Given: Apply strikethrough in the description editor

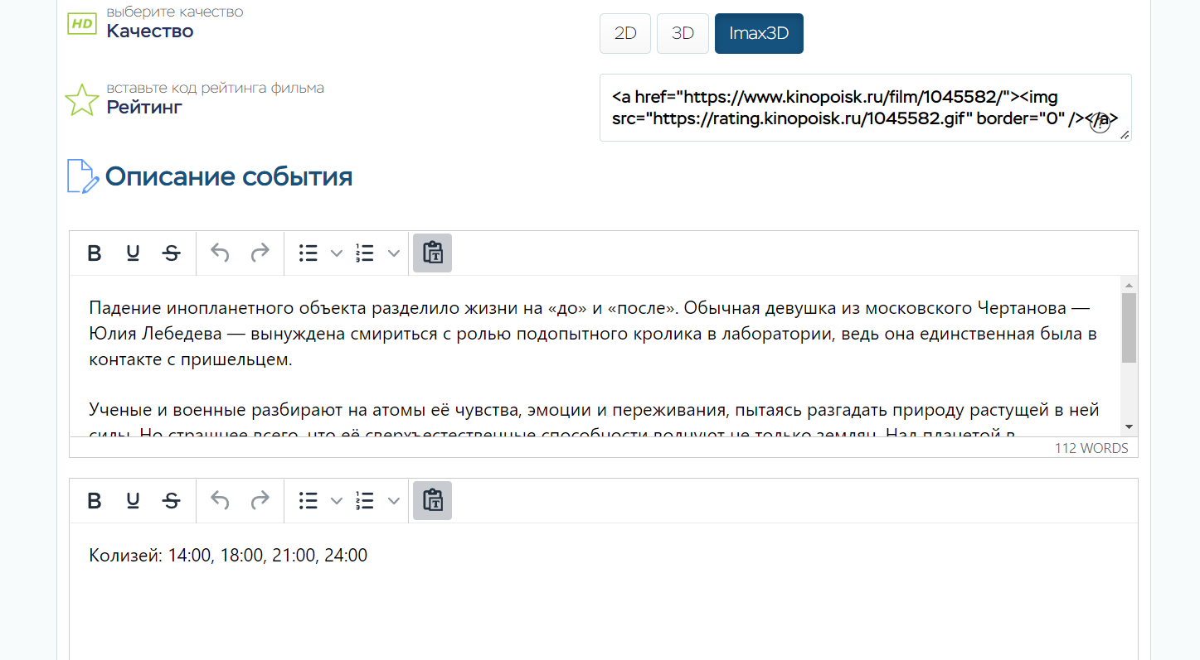Looking at the screenshot, I should [x=172, y=253].
